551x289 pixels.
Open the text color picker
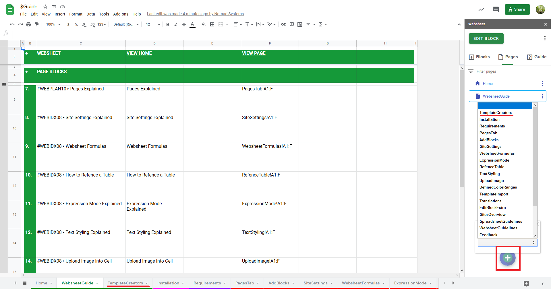coord(192,24)
